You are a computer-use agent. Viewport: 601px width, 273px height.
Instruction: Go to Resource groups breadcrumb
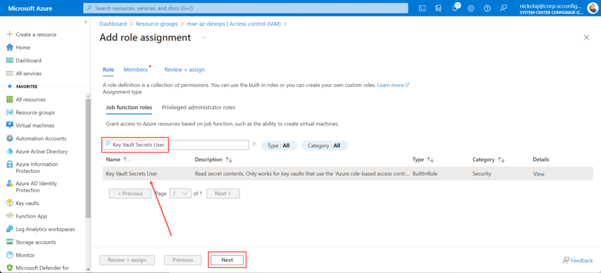[x=157, y=23]
